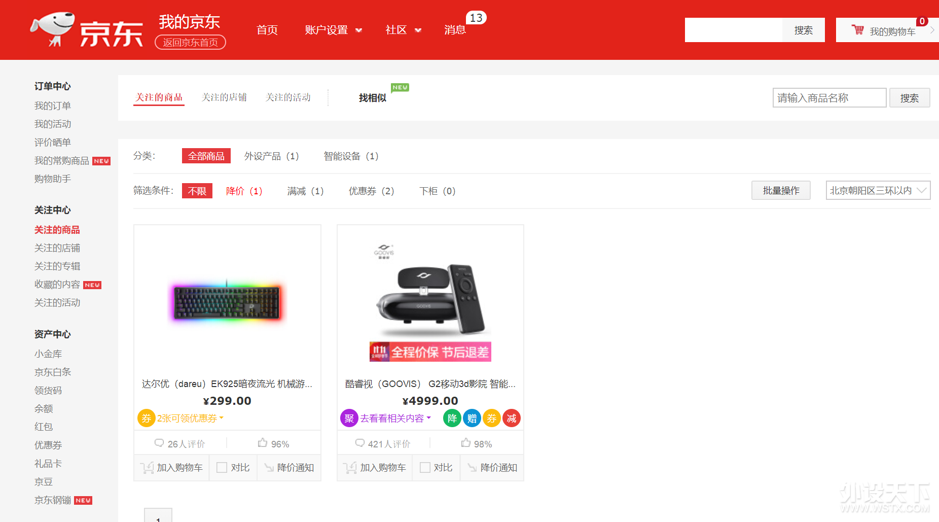Viewport: 939px width, 522px height.
Task: Open 京东钢镚 in sidebar
Action: point(53,500)
